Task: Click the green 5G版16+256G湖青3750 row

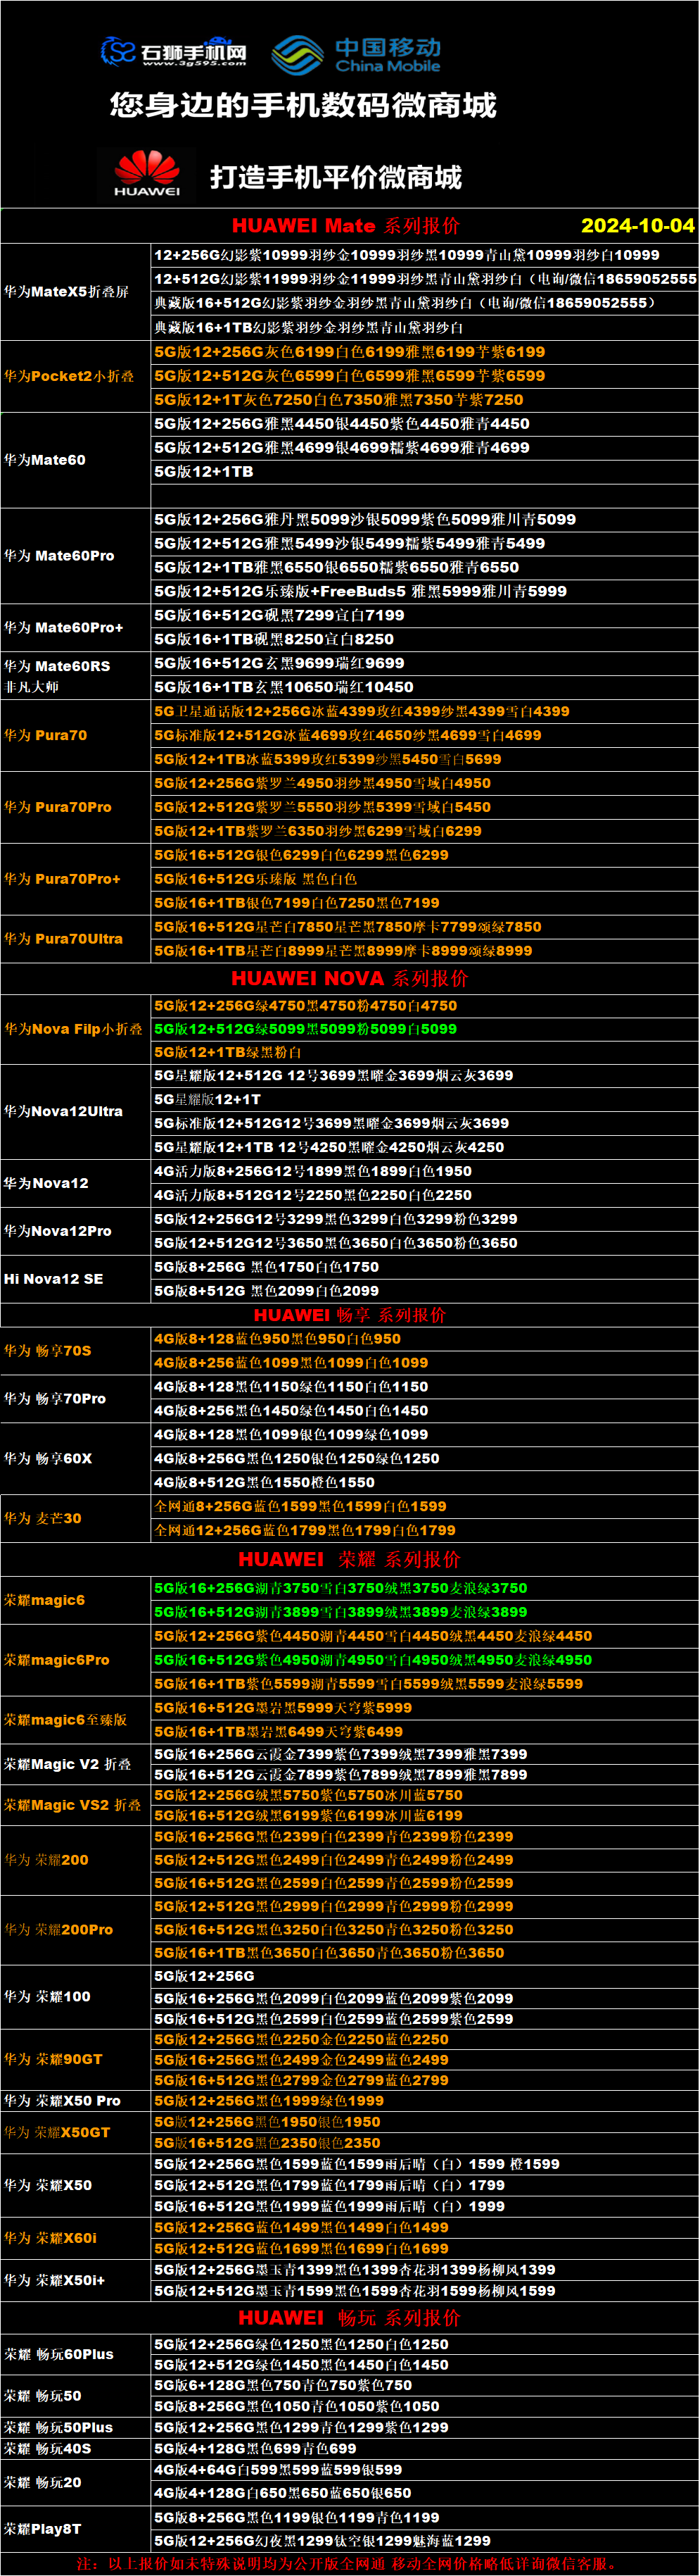Action: coord(424,1589)
